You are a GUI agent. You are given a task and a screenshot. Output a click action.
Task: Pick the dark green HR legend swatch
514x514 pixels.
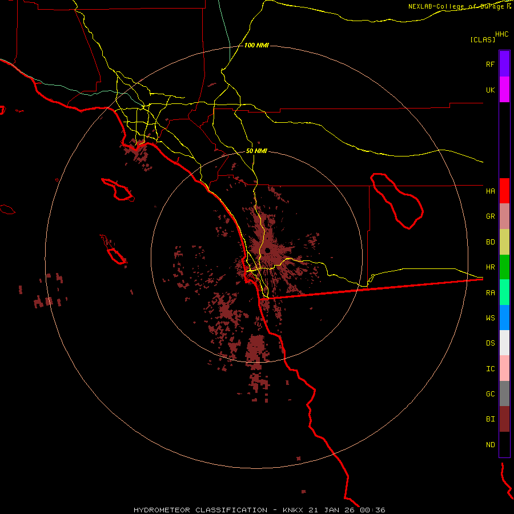point(504,267)
